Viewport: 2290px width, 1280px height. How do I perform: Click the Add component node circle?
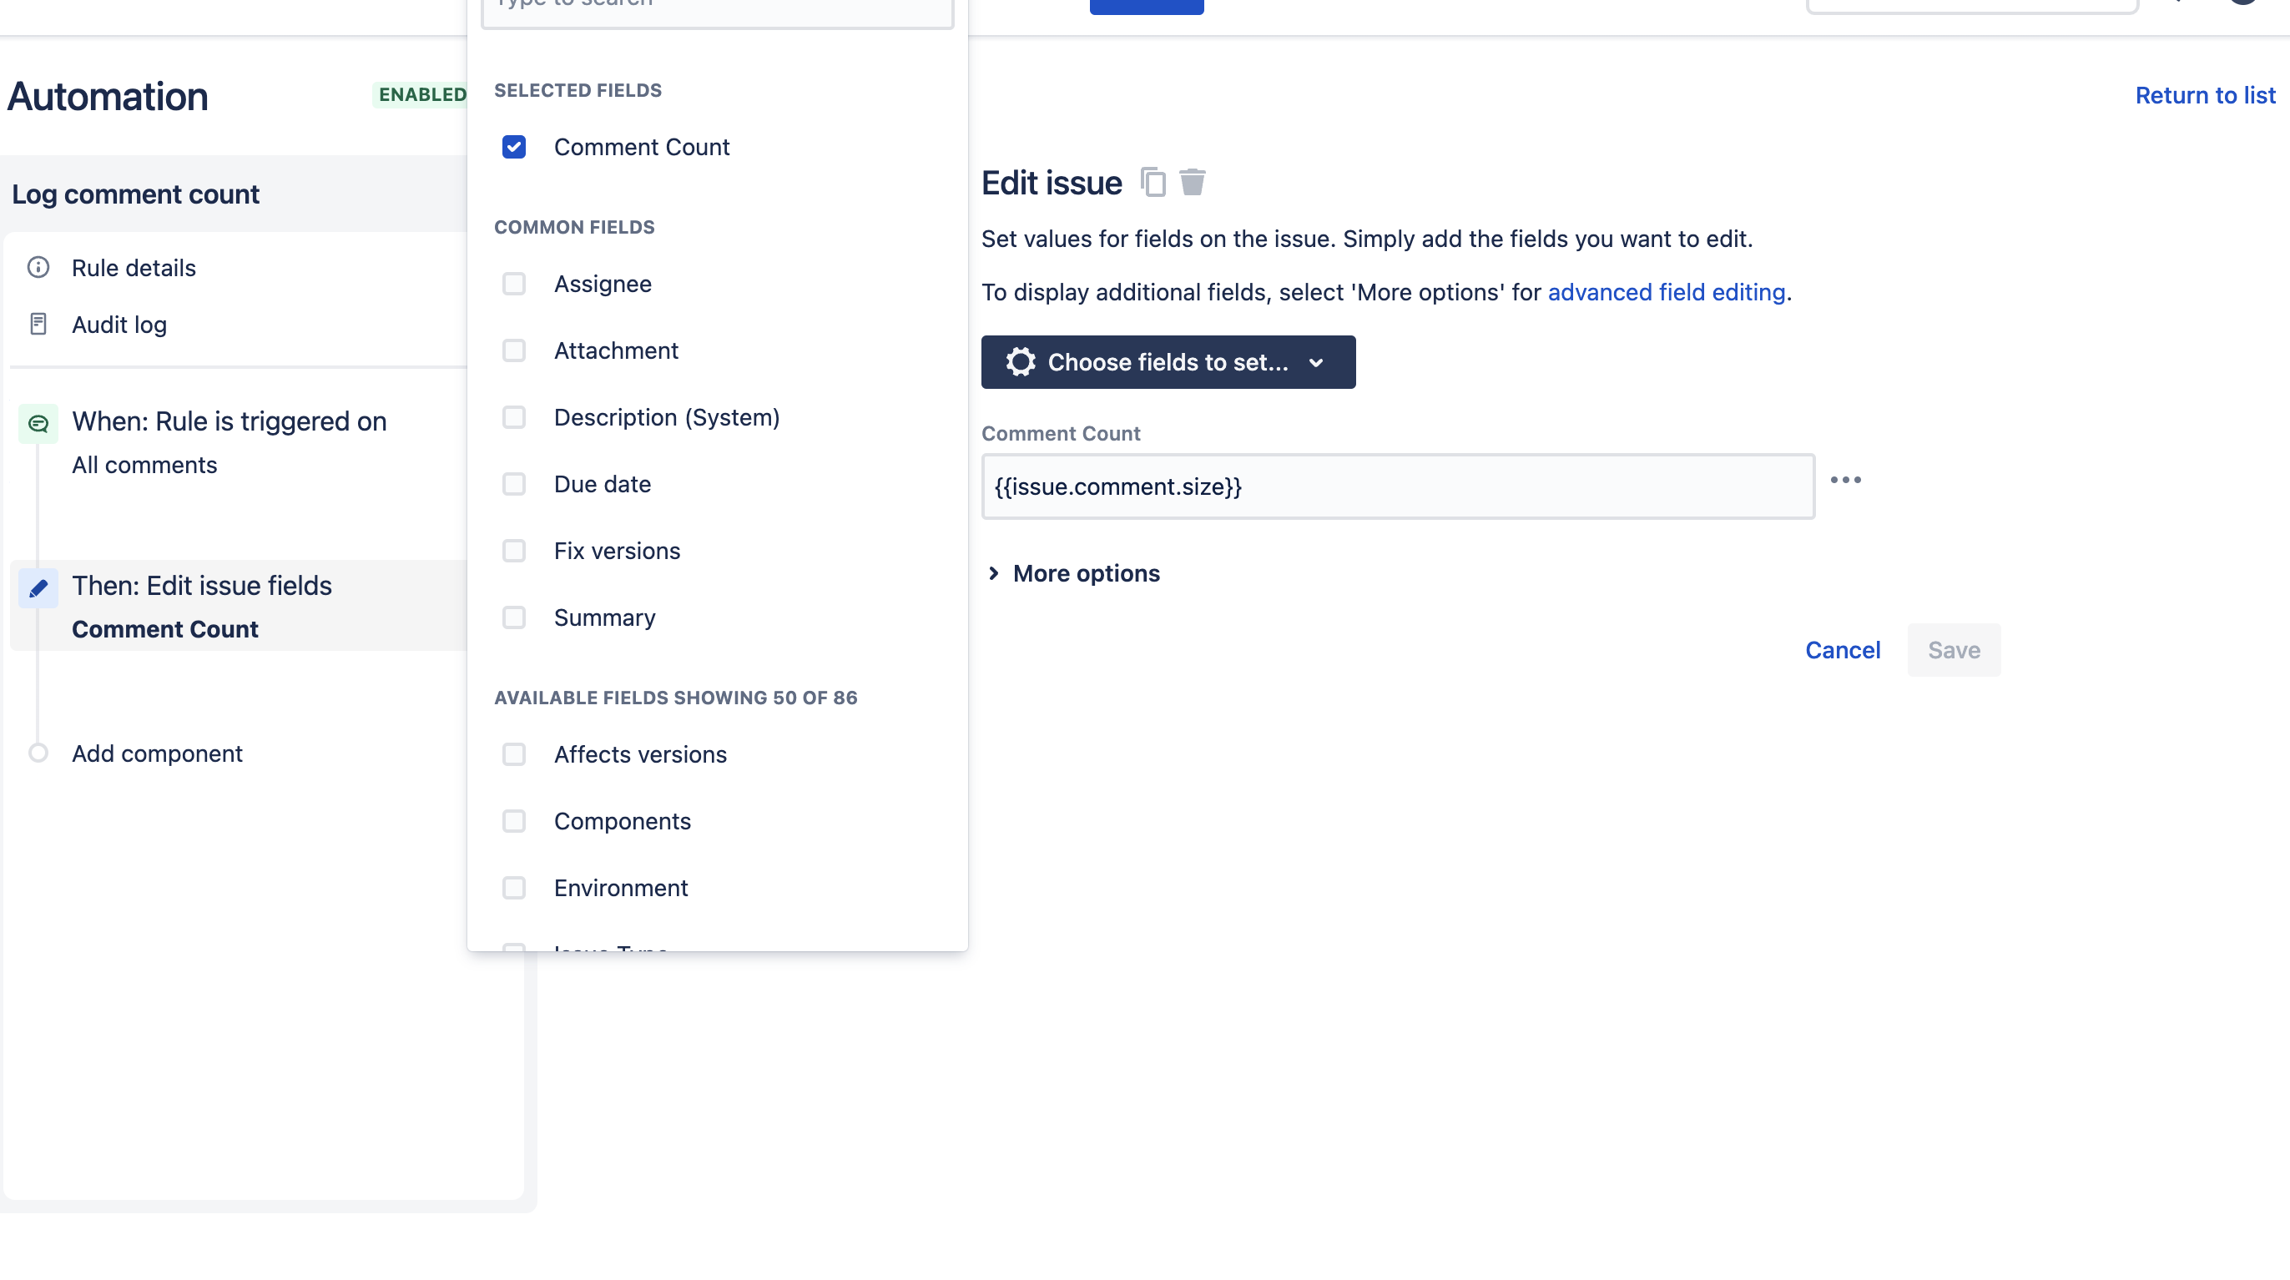click(38, 752)
